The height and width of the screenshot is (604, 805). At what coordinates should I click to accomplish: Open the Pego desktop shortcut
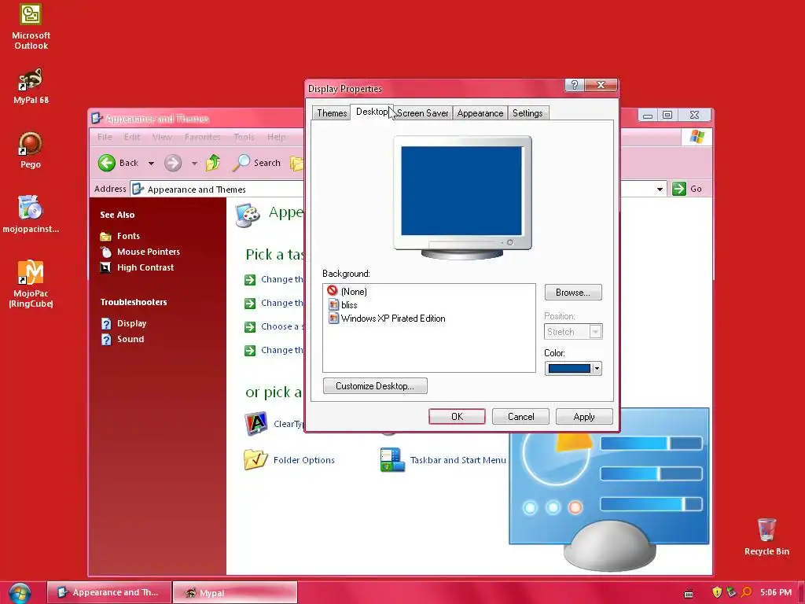31,150
